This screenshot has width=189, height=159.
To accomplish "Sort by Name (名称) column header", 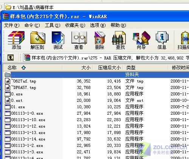I will (33, 68).
